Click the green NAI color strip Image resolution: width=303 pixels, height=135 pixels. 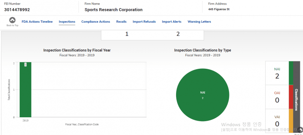click(291, 73)
